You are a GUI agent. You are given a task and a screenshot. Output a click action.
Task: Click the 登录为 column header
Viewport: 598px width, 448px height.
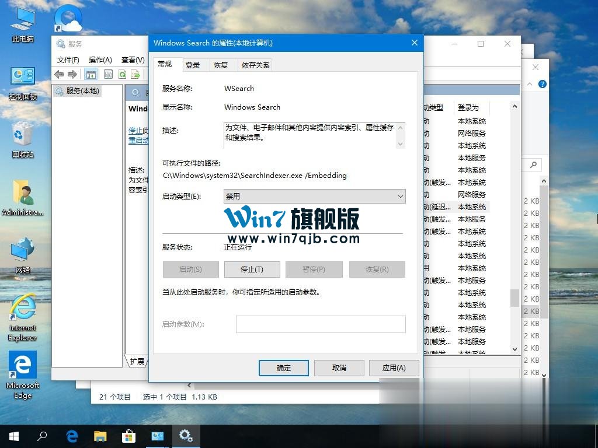468,108
